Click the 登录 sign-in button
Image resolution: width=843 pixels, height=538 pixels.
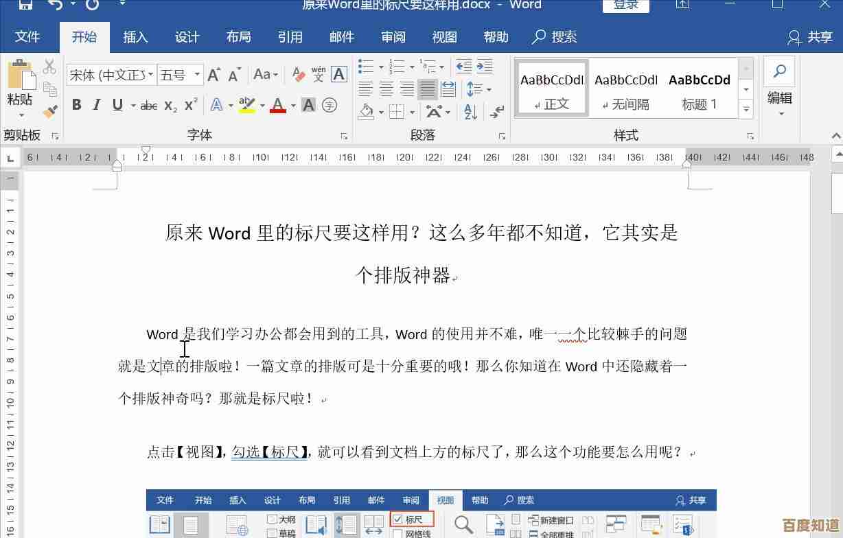[625, 5]
